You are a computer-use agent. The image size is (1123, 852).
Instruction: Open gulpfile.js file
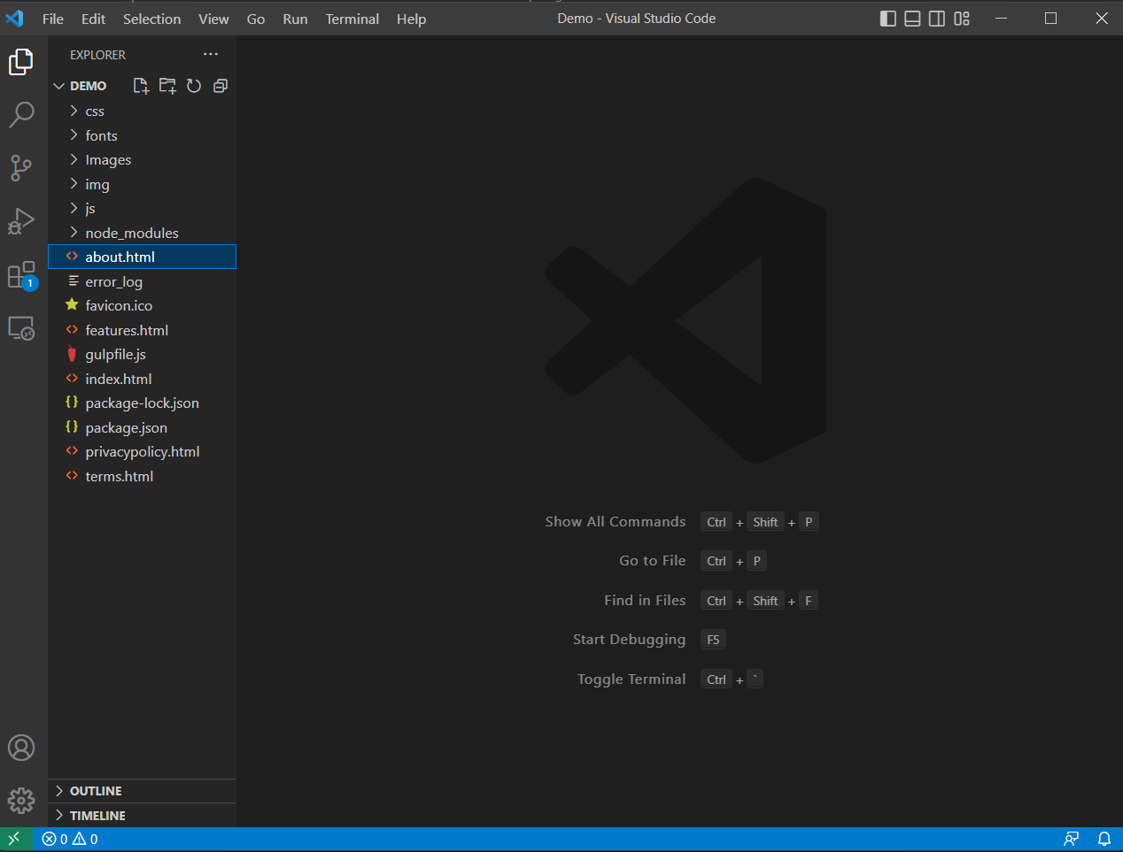[142, 354]
